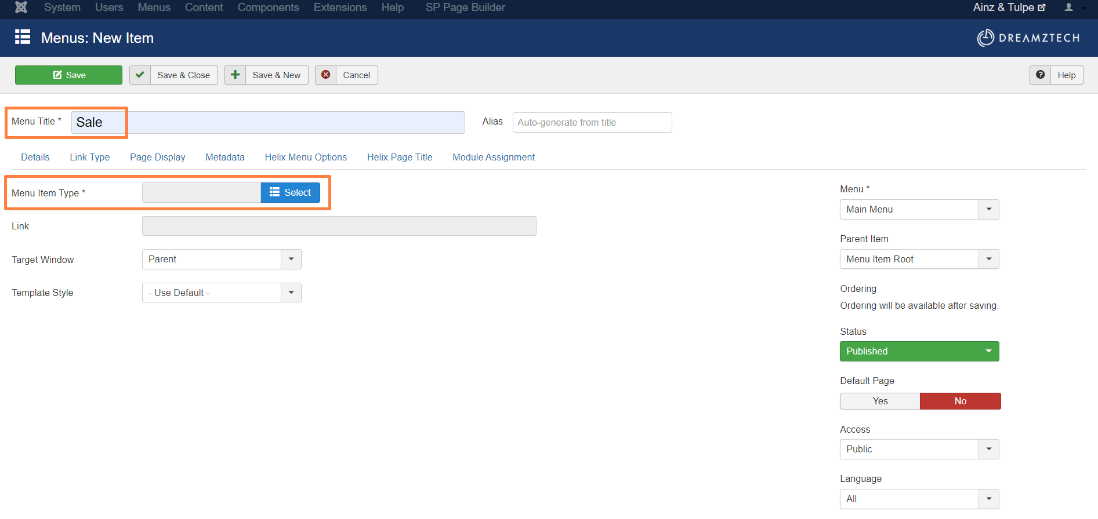Switch to the Details tab
This screenshot has height=519, width=1098.
click(35, 157)
